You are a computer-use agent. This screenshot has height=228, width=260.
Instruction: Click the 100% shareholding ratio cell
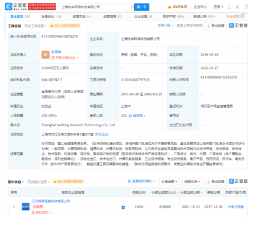139,207
